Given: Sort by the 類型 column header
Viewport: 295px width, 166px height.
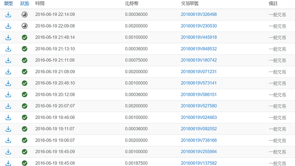Looking at the screenshot, I should pos(8,3).
